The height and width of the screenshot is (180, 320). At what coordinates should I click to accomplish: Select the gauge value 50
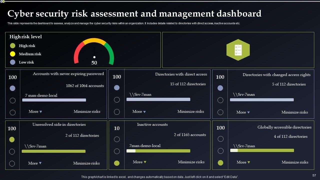tap(94, 63)
